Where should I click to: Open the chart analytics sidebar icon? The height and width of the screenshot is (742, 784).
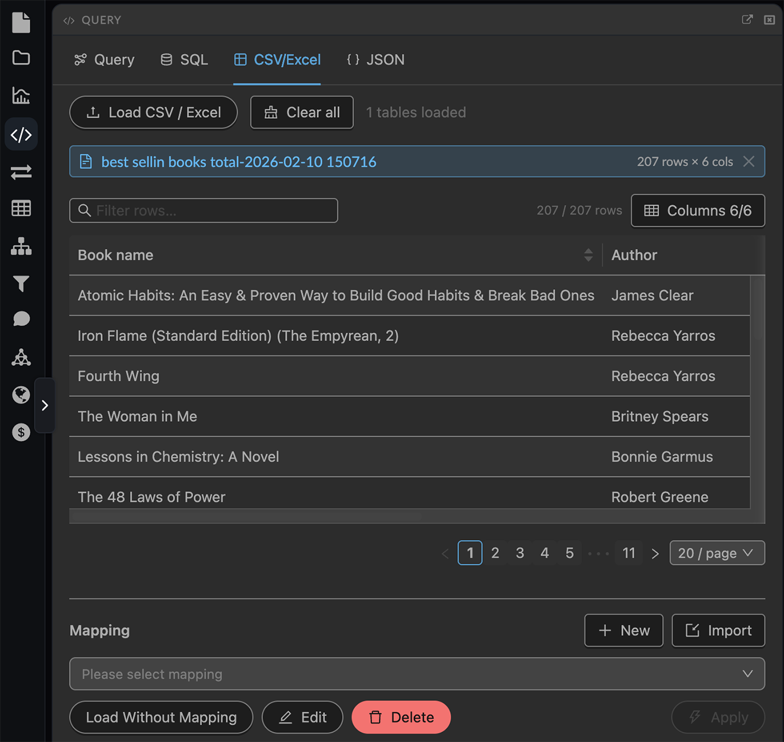point(21,96)
